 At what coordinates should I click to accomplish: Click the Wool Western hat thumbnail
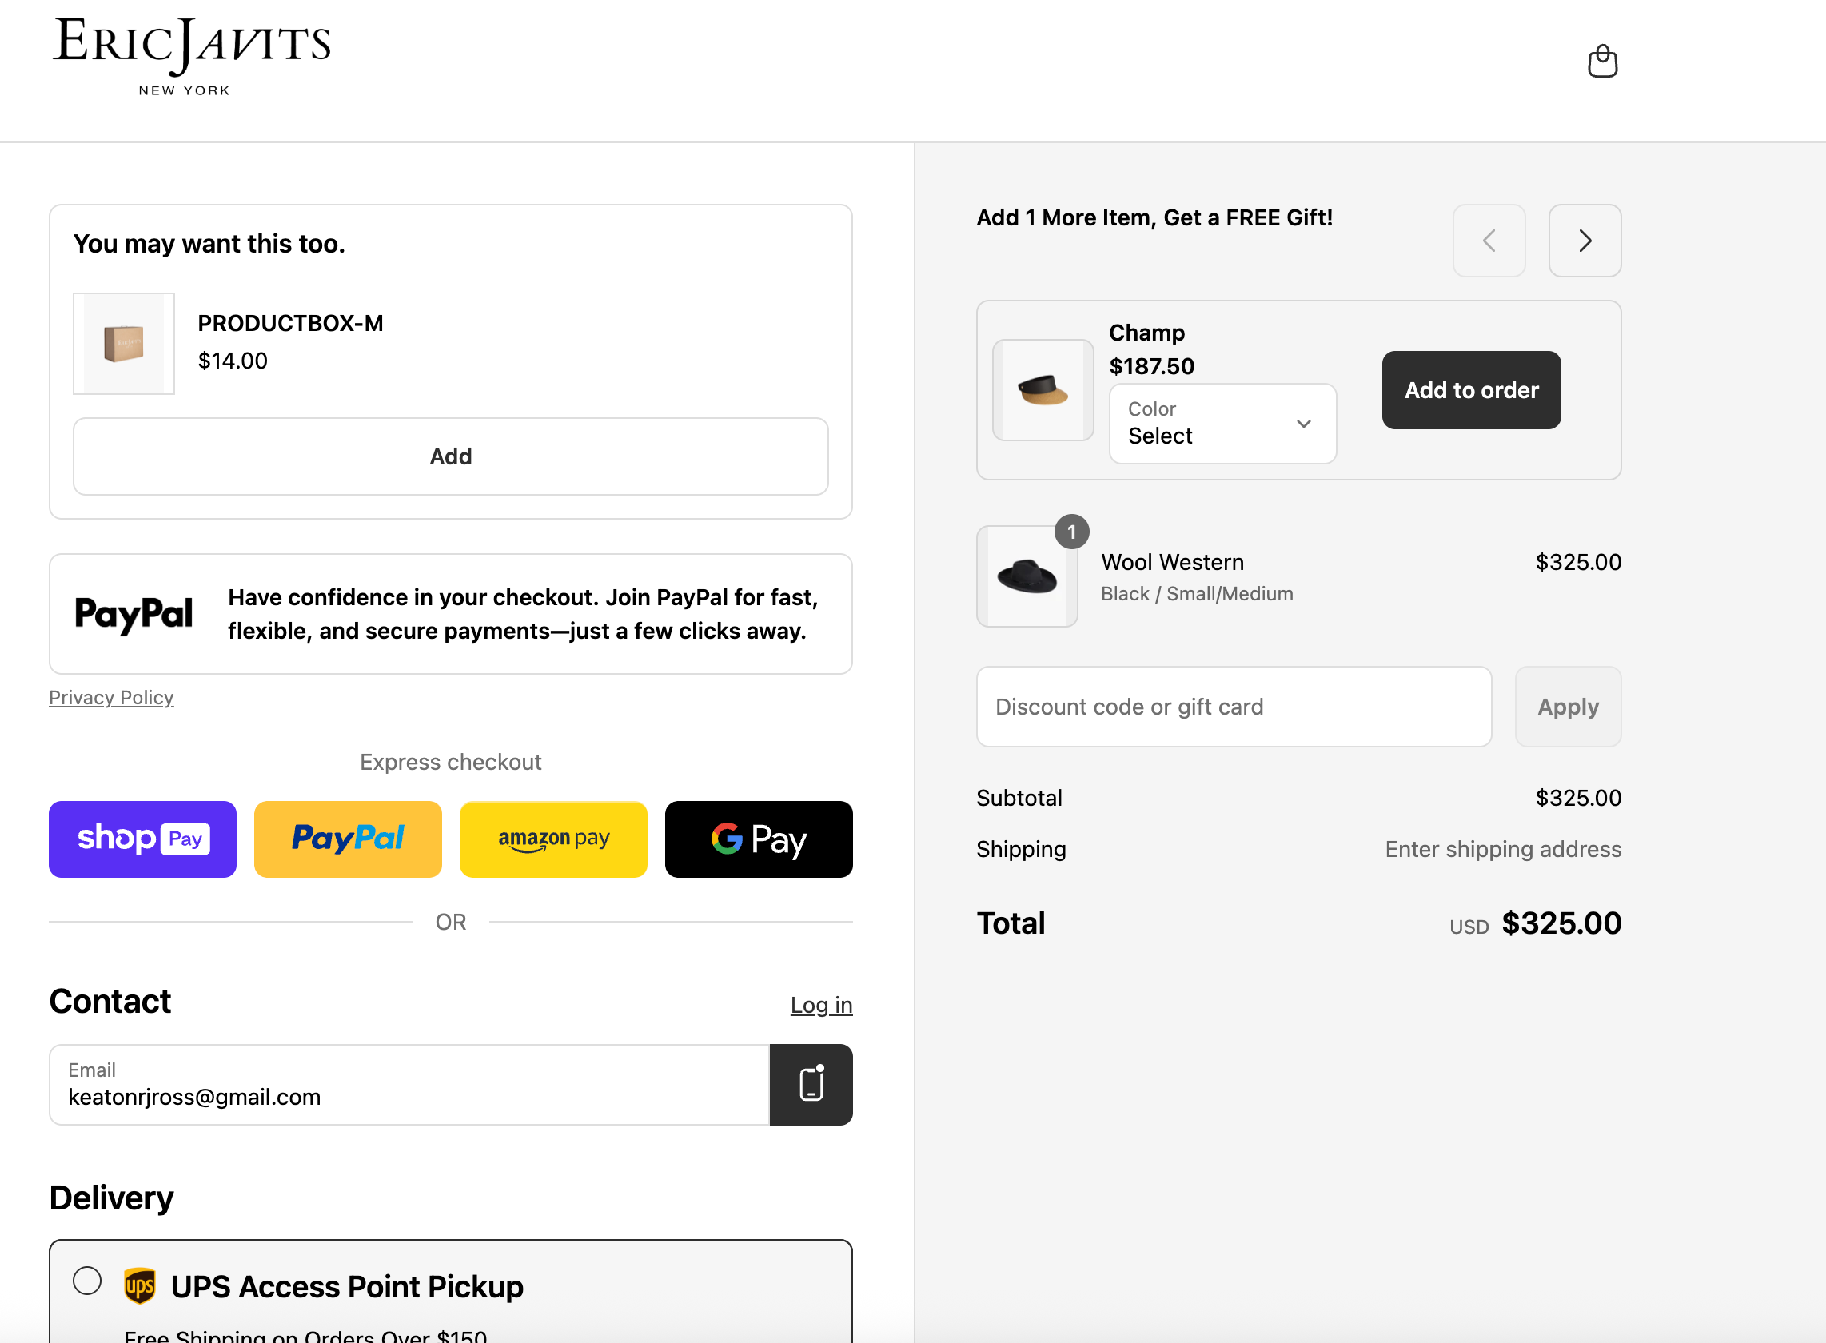(1026, 576)
